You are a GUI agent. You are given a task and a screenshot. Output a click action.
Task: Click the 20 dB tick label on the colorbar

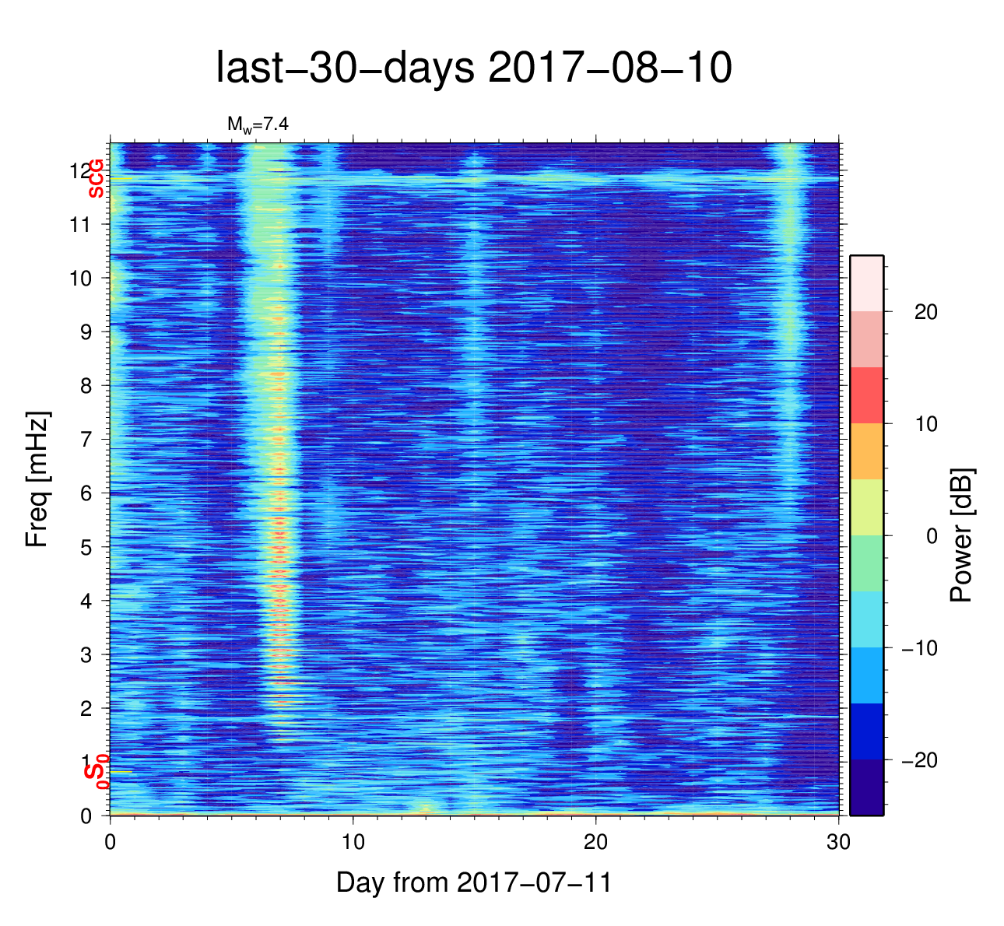tap(925, 312)
